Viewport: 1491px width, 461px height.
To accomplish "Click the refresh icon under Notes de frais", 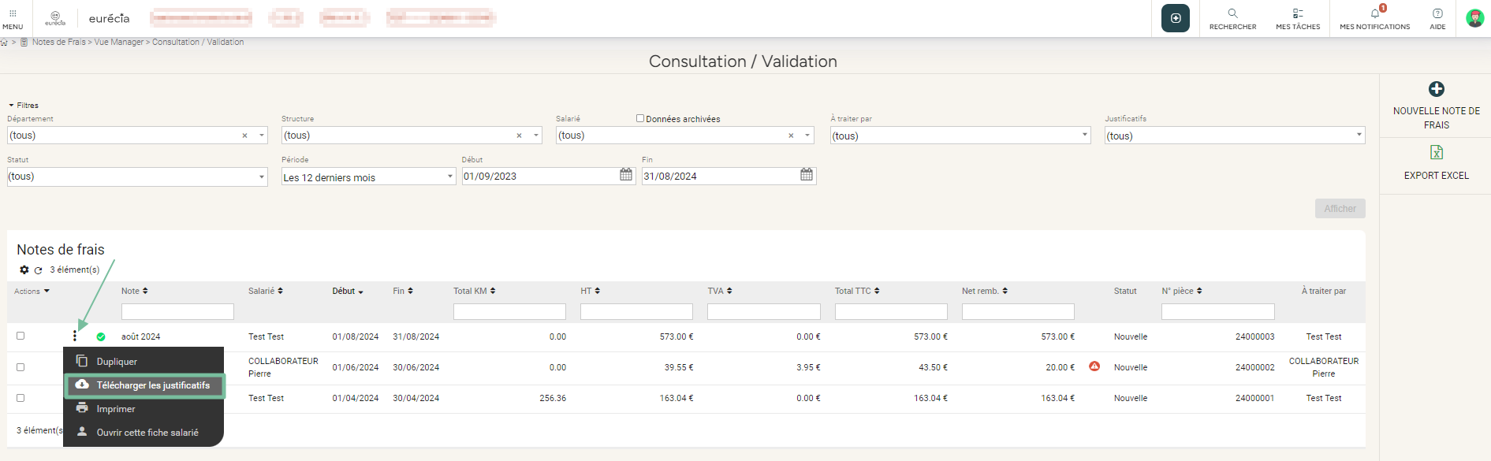I will pyautogui.click(x=38, y=270).
